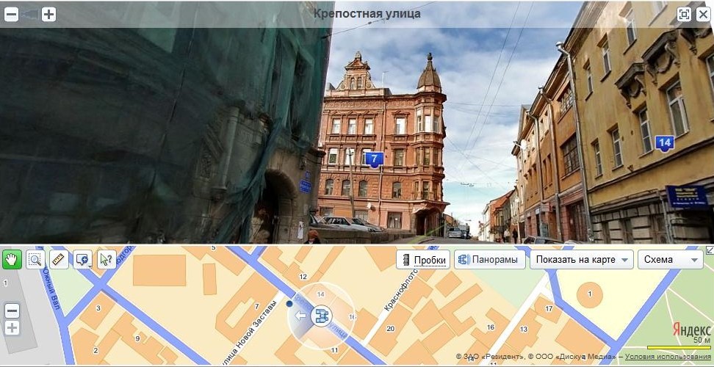Pick the ruler distance measurement tool
The image size is (714, 367).
click(59, 259)
